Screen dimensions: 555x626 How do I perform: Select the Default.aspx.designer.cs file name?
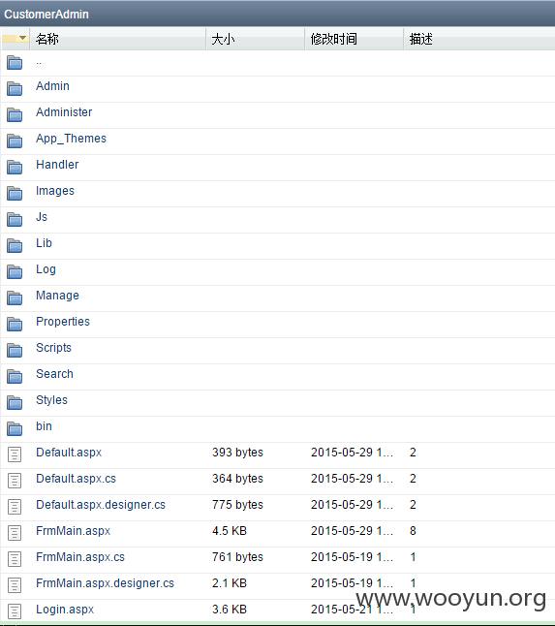pyautogui.click(x=101, y=505)
